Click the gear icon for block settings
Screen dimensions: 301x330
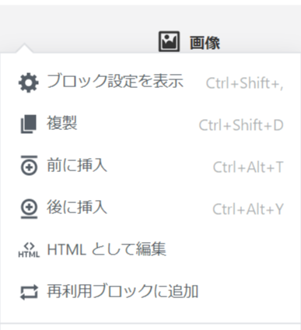coord(29,82)
